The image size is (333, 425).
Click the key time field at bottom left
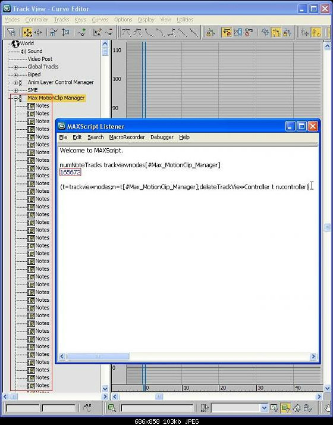[x=23, y=408]
